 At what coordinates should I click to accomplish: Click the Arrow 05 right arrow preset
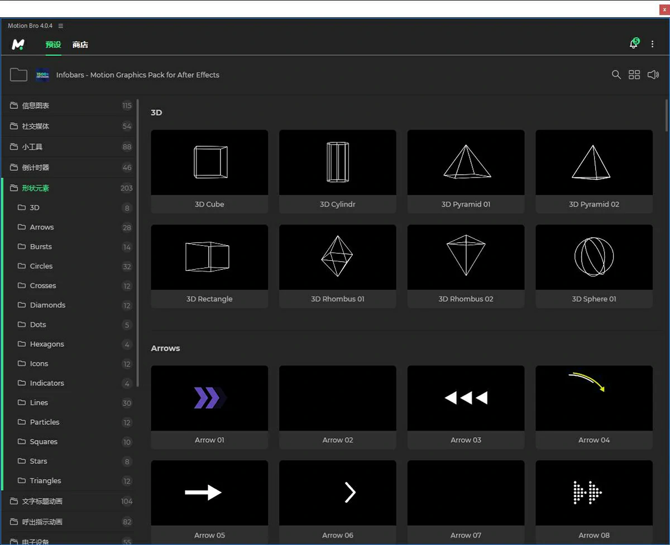coord(209,501)
